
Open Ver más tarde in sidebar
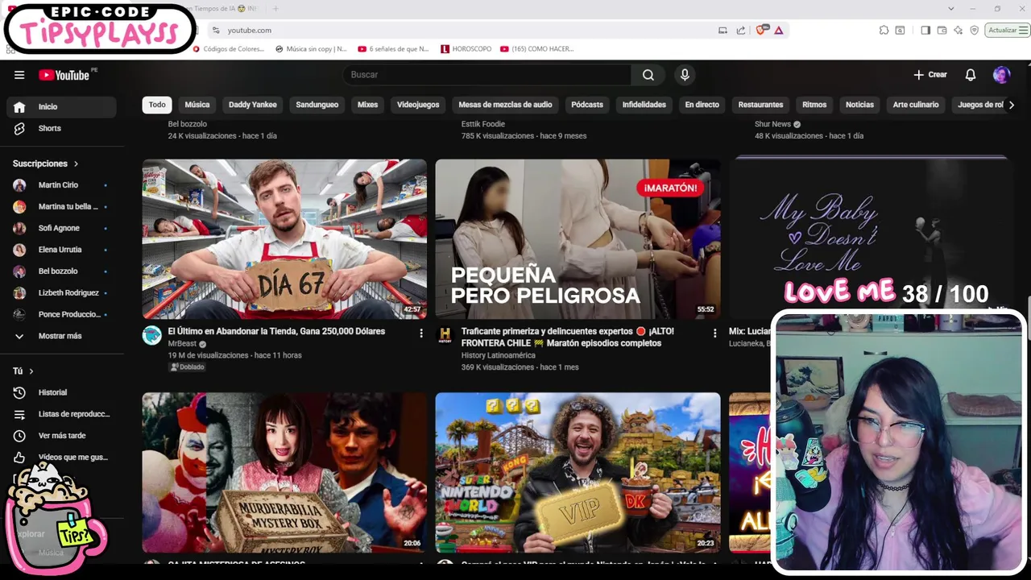click(61, 436)
